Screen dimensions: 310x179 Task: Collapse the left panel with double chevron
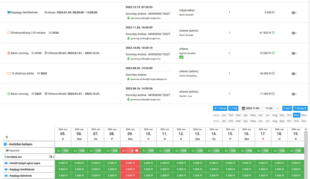pos(7,137)
